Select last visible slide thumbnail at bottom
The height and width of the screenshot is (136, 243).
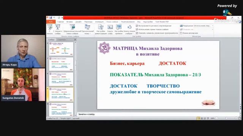(x=61, y=110)
